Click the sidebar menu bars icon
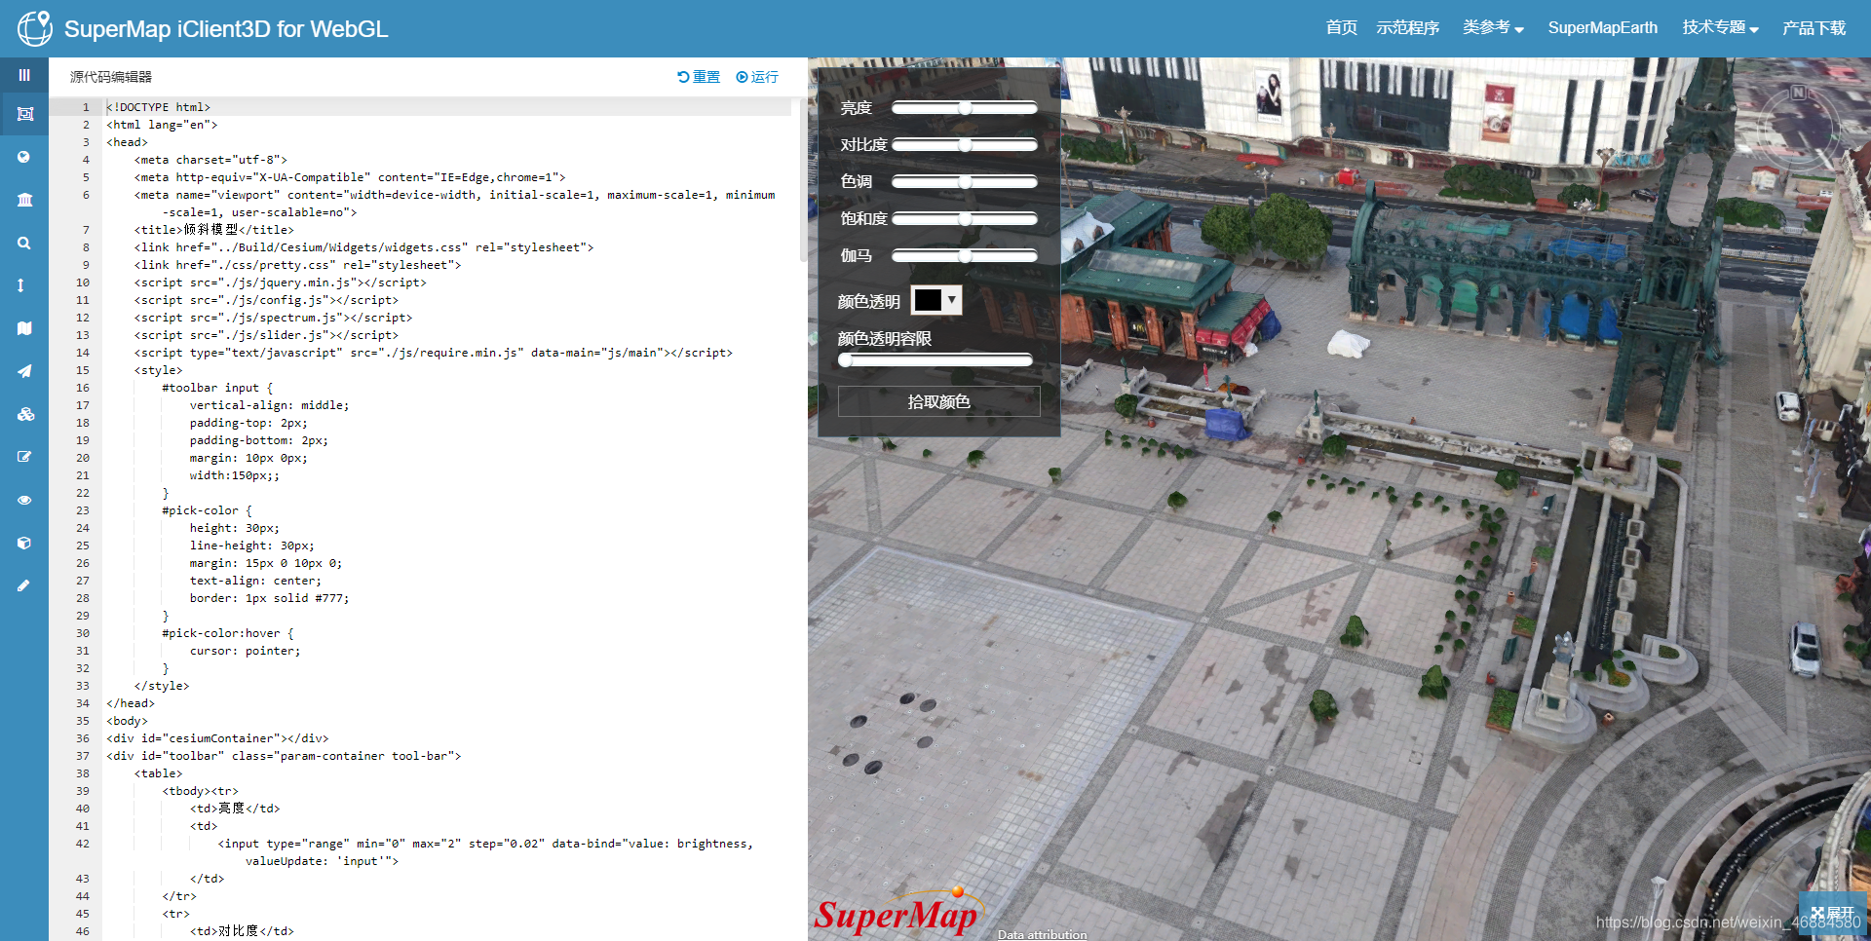The image size is (1871, 941). 24,75
